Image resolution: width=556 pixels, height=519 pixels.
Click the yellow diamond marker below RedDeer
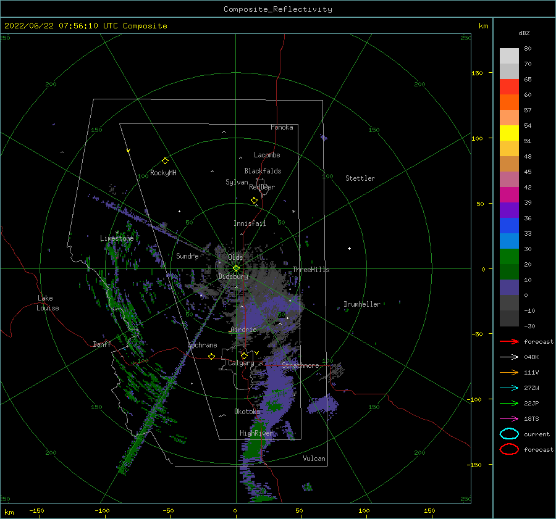point(254,201)
